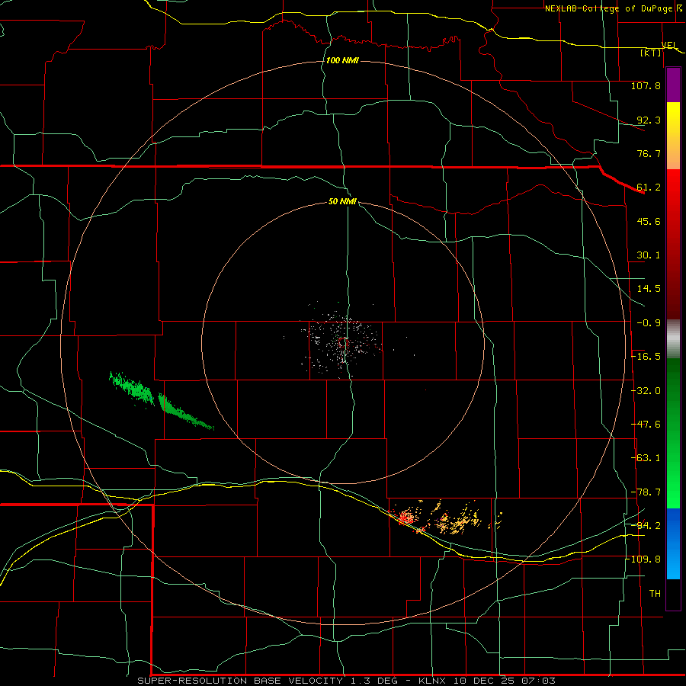686x686 pixels.
Task: Click the 50 NMI range ring label
Action: coord(342,202)
